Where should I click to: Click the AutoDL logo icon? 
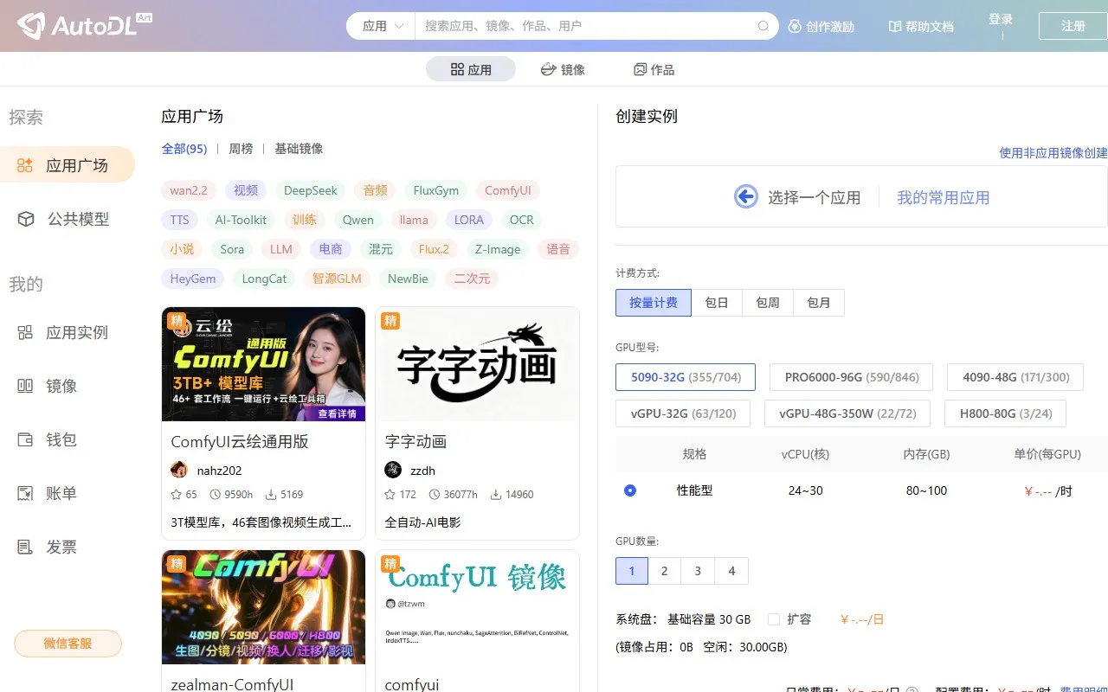(31, 26)
